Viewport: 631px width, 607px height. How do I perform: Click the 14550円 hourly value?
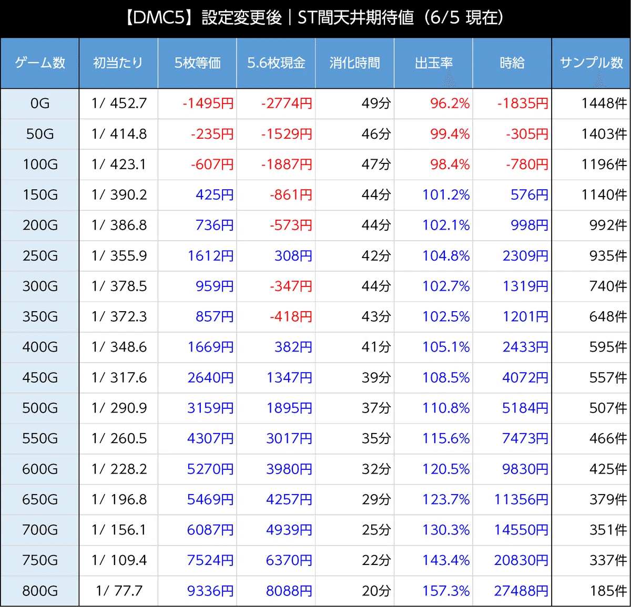tap(522, 530)
